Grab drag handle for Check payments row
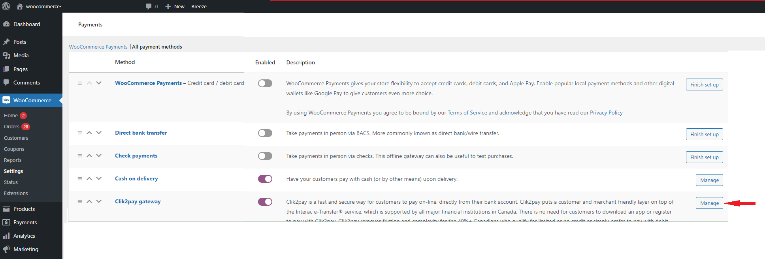 [80, 156]
